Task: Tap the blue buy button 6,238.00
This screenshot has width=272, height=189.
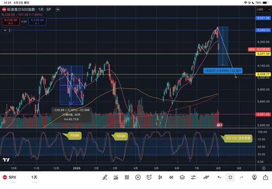Action: click(x=37, y=22)
